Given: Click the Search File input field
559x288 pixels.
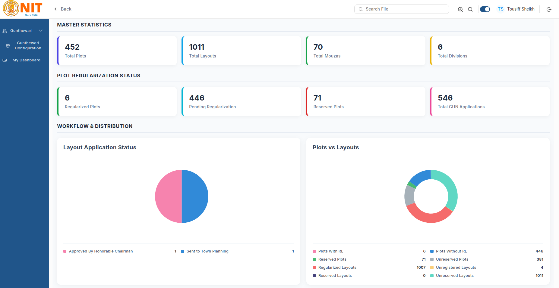Looking at the screenshot, I should 401,9.
